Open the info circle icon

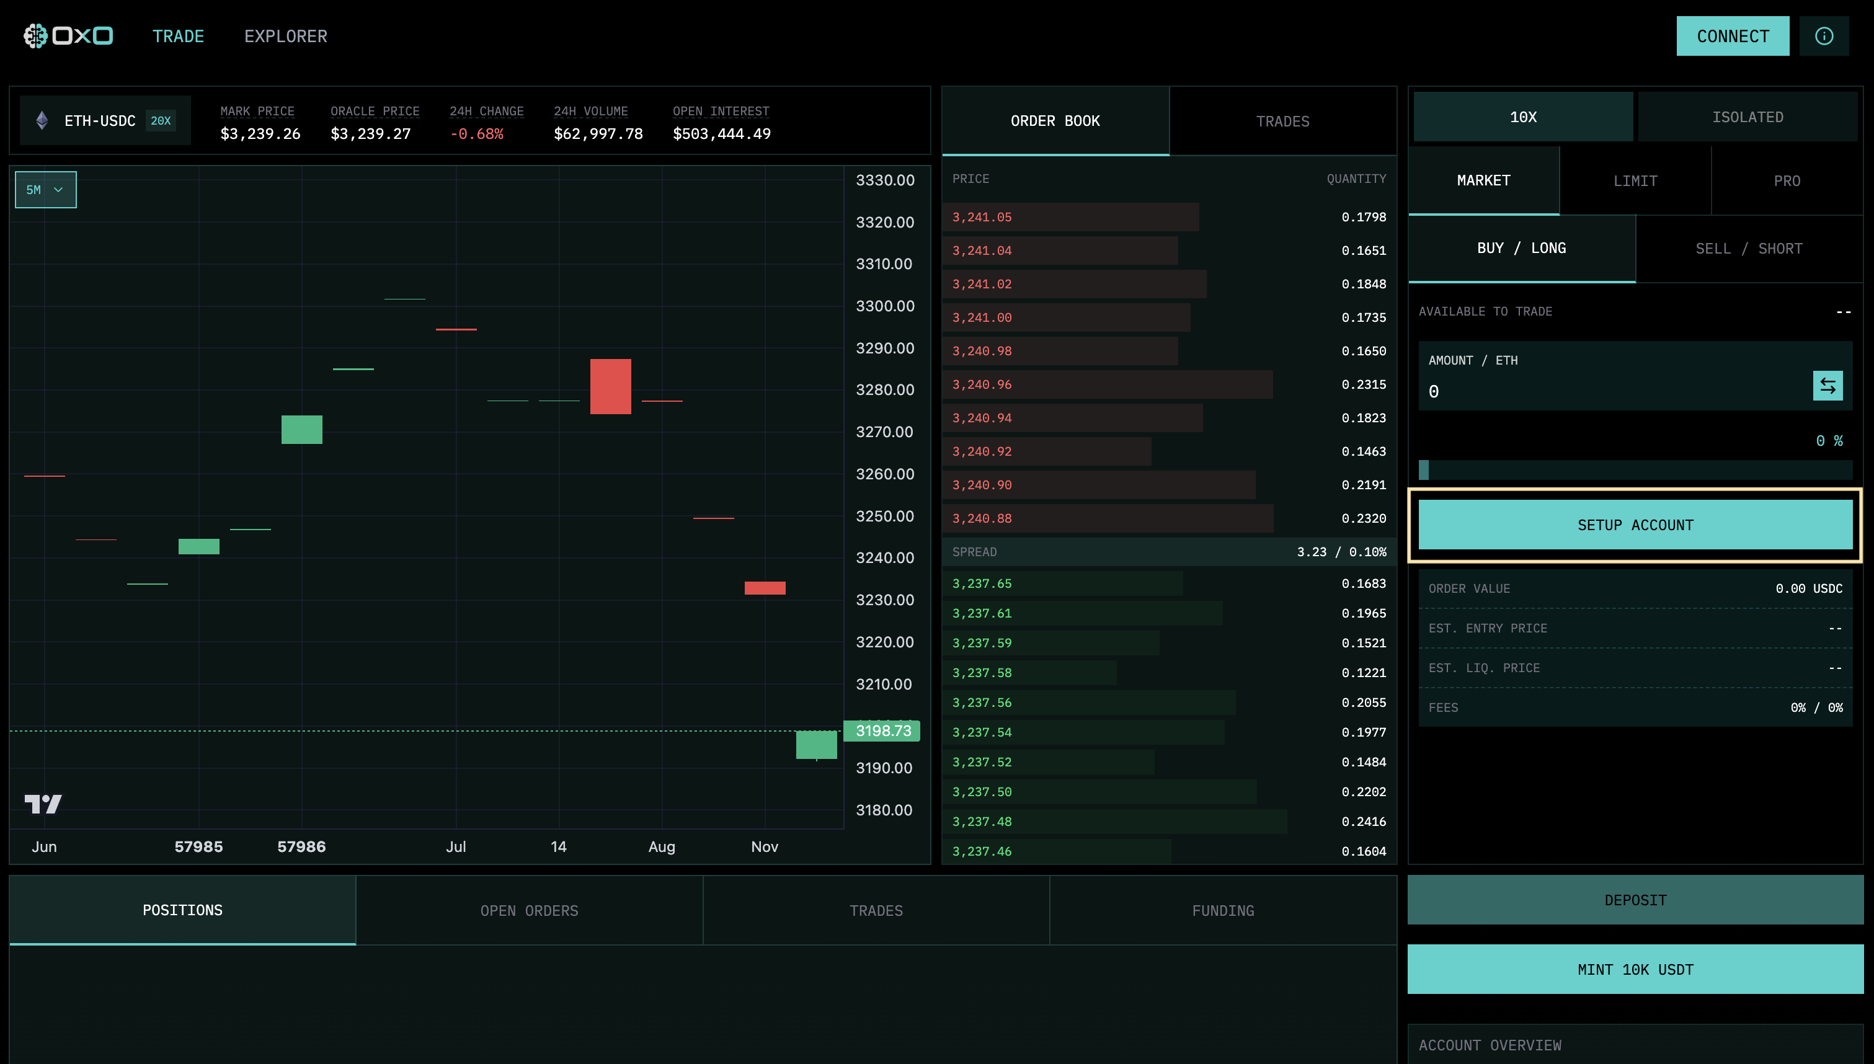tap(1824, 36)
